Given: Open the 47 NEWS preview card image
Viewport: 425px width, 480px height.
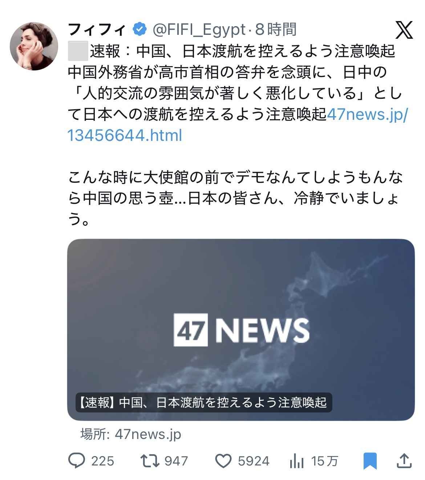Looking at the screenshot, I should click(241, 330).
